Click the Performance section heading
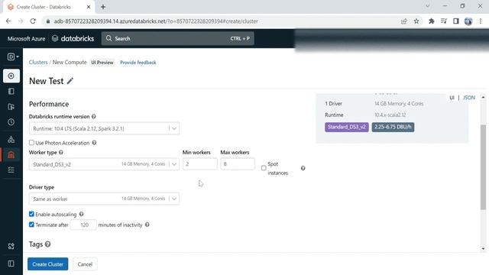 pos(49,104)
